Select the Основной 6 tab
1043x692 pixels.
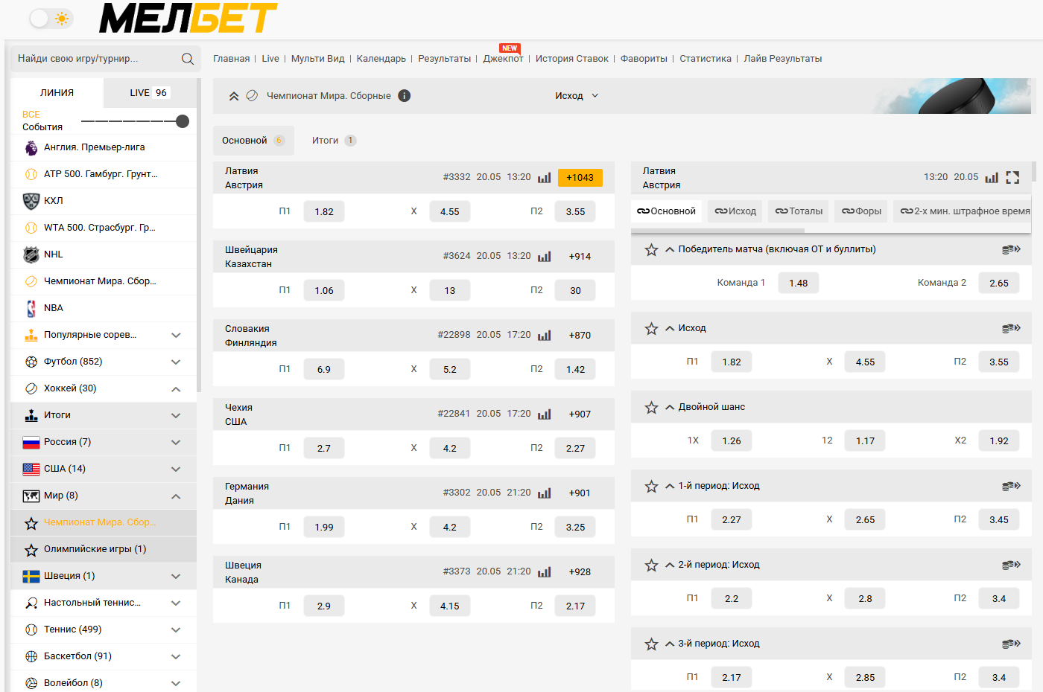253,140
